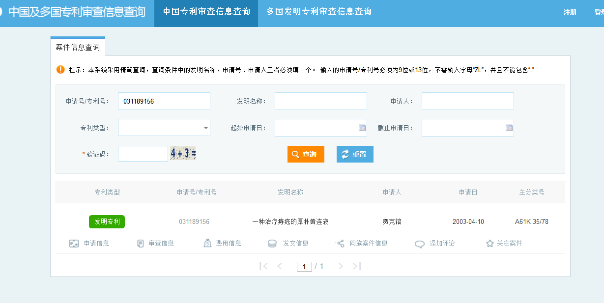Viewport: 604px width, 303px height.
Task: Click the 发明名称 input field
Action: 320,101
